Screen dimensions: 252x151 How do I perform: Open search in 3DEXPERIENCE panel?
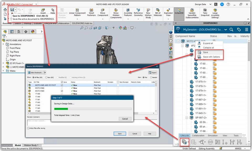pyautogui.click(x=231, y=30)
